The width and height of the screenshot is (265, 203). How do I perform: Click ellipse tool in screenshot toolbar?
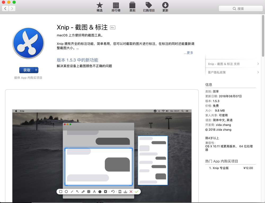(x=66, y=192)
